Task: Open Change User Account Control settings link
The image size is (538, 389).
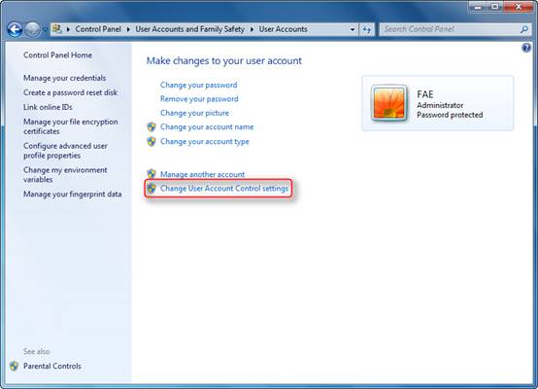Action: [x=224, y=189]
